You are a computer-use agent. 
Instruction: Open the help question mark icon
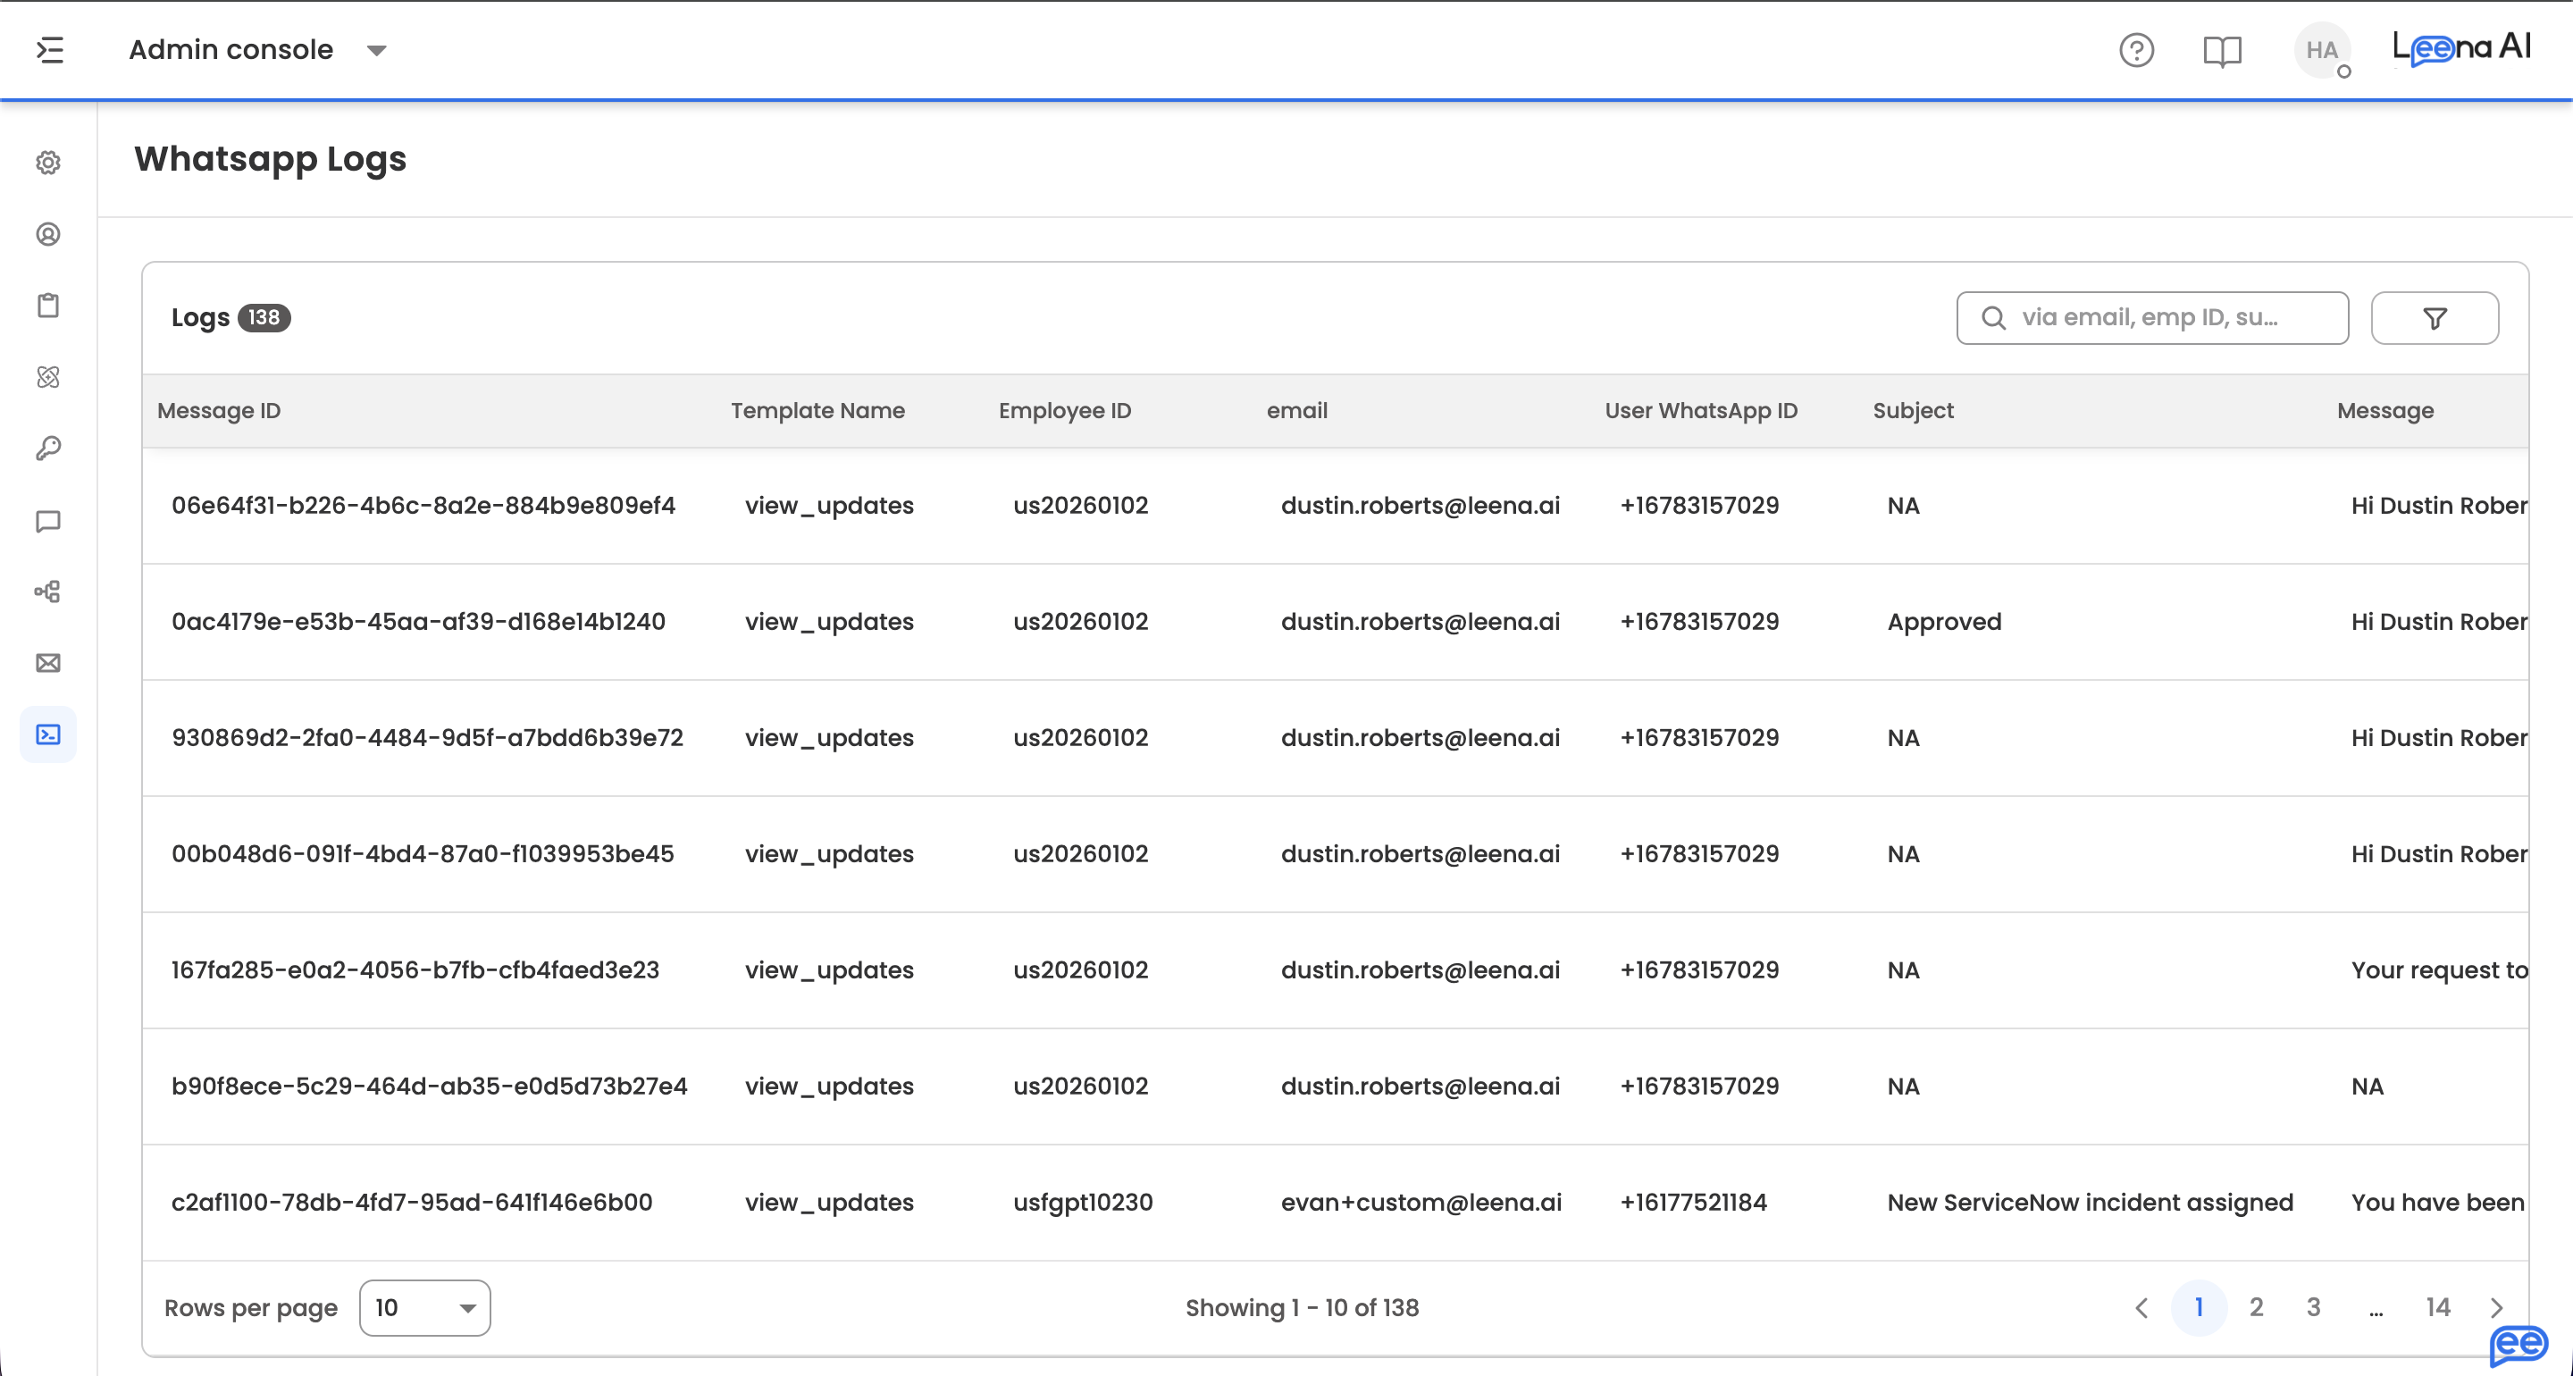pos(2136,50)
